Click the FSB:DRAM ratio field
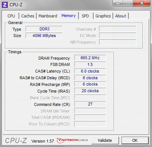 90,64
